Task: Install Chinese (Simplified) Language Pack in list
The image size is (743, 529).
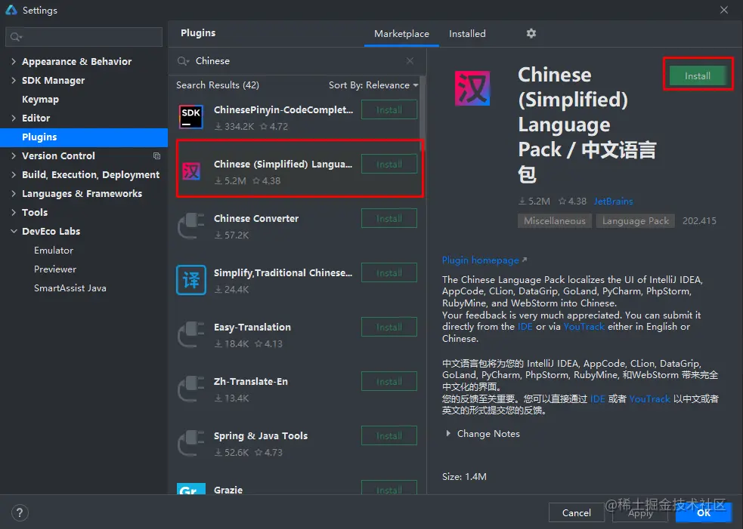Action: (389, 165)
